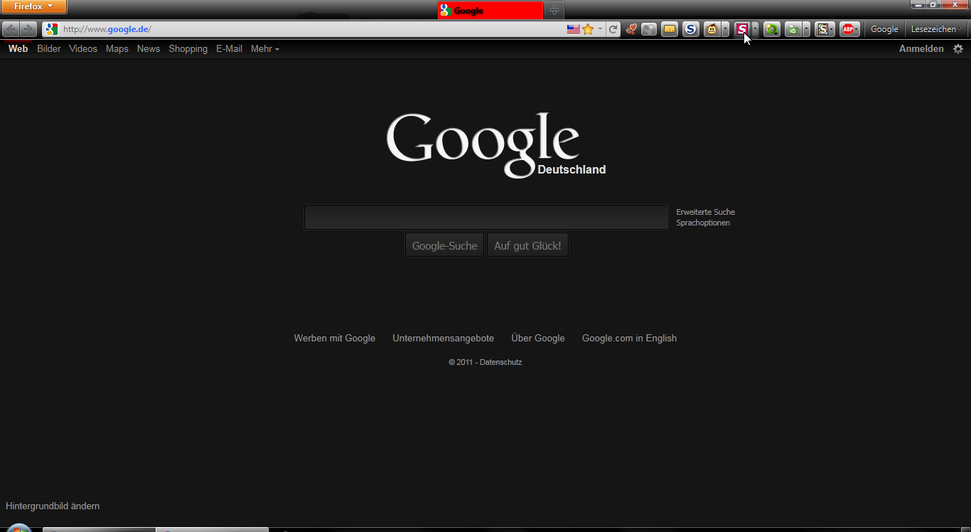Open Google settings gear icon

957,49
